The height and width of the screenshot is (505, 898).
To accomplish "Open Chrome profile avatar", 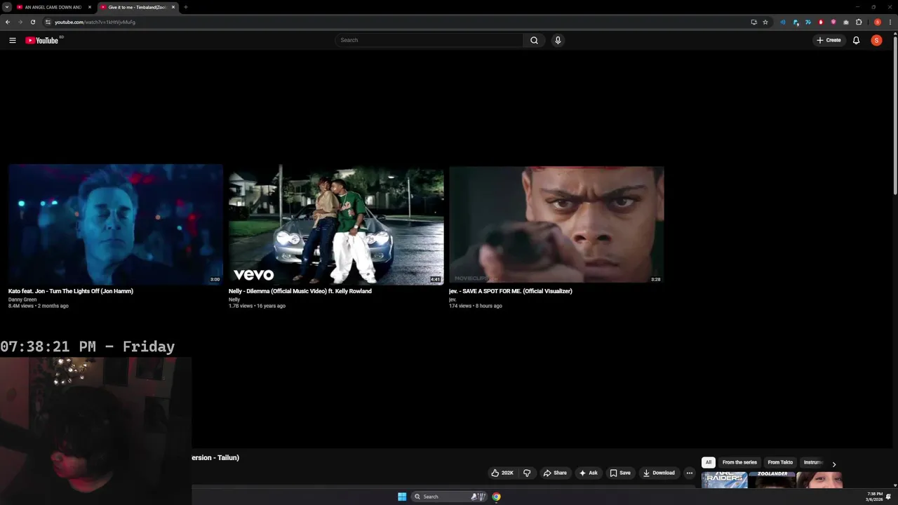I will tap(878, 22).
